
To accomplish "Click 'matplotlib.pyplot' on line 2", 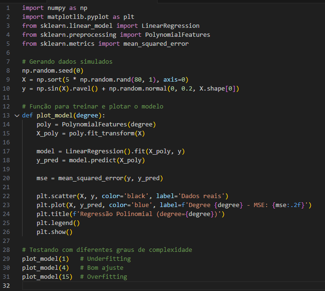I will pos(78,17).
